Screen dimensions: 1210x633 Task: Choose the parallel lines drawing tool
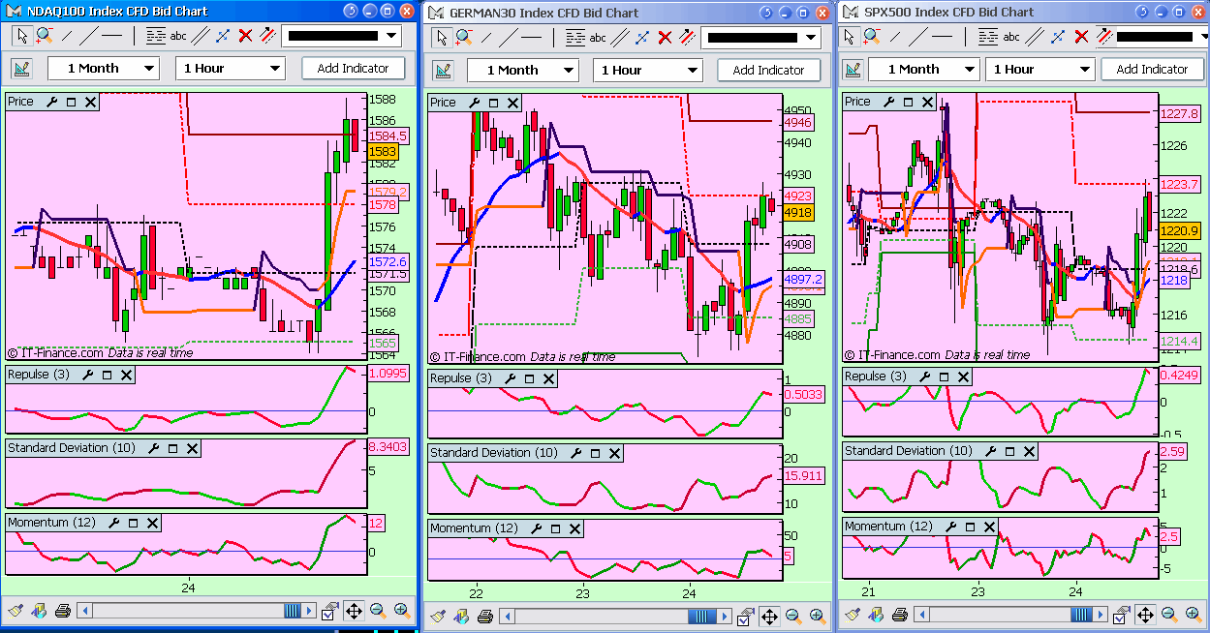(x=199, y=36)
